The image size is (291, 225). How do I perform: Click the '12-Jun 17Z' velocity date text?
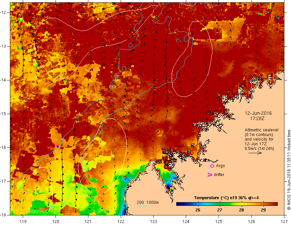(x=256, y=144)
